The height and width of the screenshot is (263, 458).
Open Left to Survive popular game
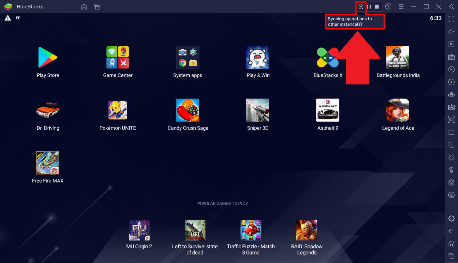coord(195,230)
